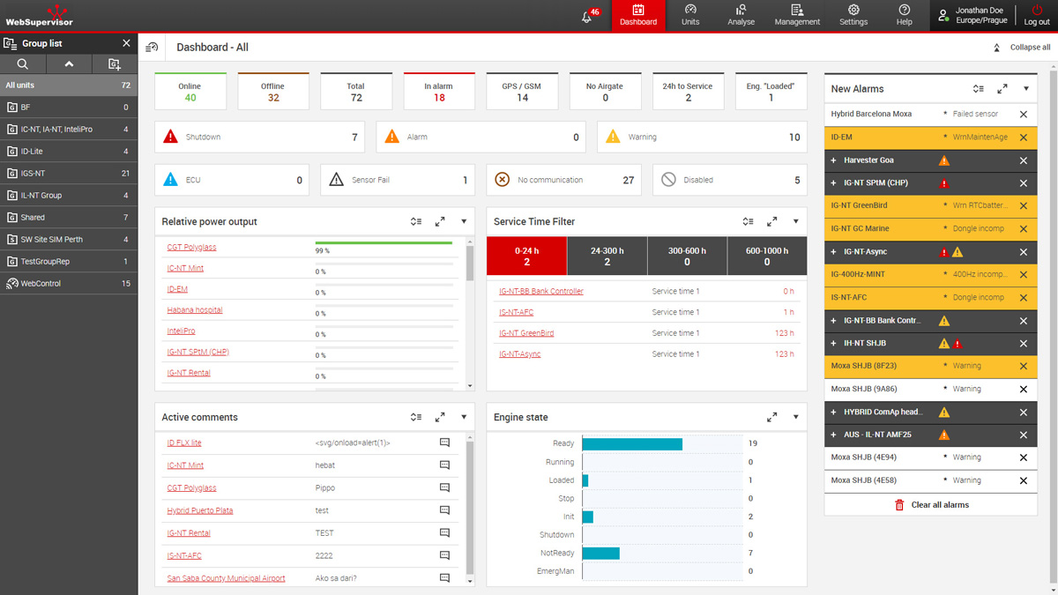Click the search icon in Group list
This screenshot has width=1058, height=595.
coord(23,64)
